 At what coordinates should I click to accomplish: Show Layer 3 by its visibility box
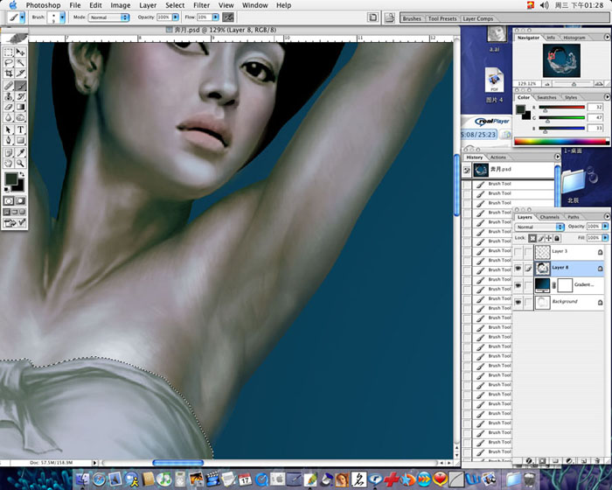tap(518, 252)
